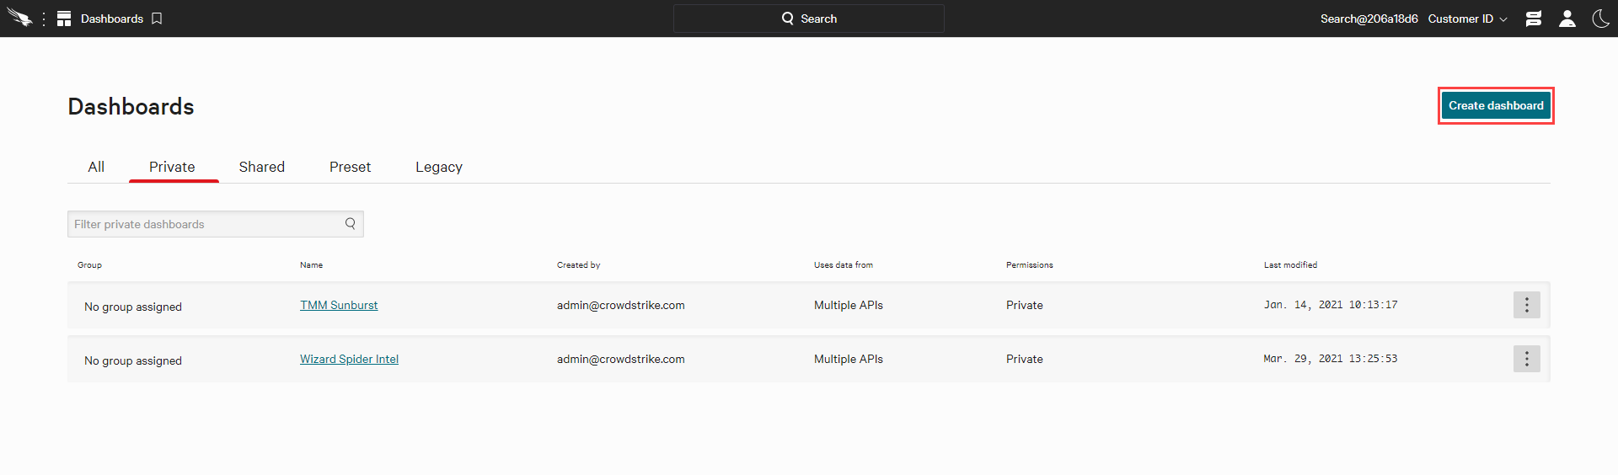Image resolution: width=1618 pixels, height=475 pixels.
Task: Click the Dashboards page heading
Action: coord(131,106)
